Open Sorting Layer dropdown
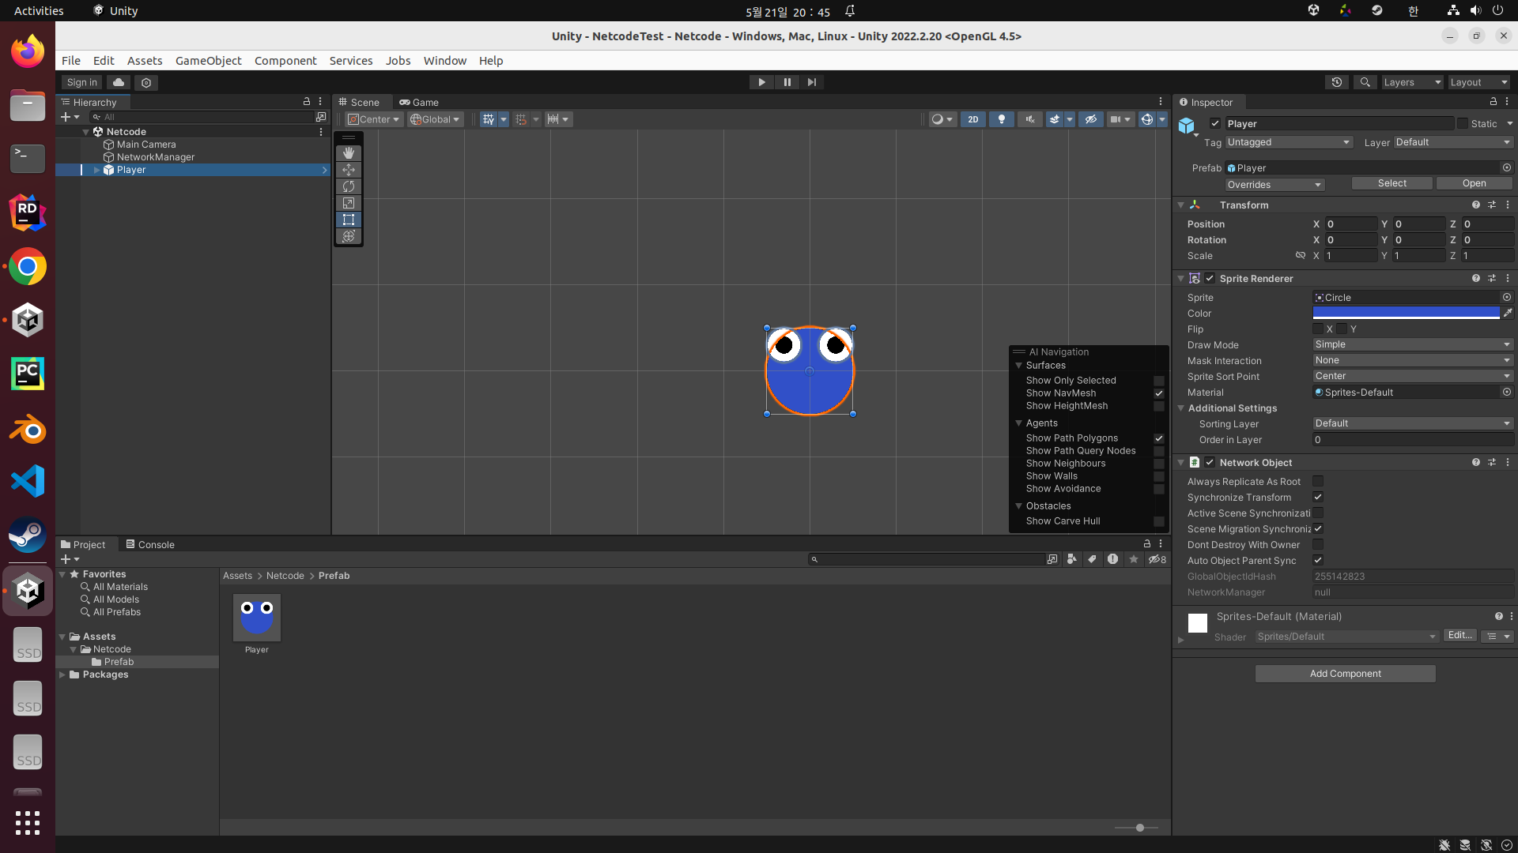Image resolution: width=1518 pixels, height=853 pixels. (x=1413, y=423)
